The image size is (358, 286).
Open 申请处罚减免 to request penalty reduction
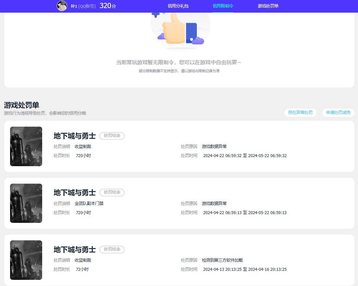[338, 113]
